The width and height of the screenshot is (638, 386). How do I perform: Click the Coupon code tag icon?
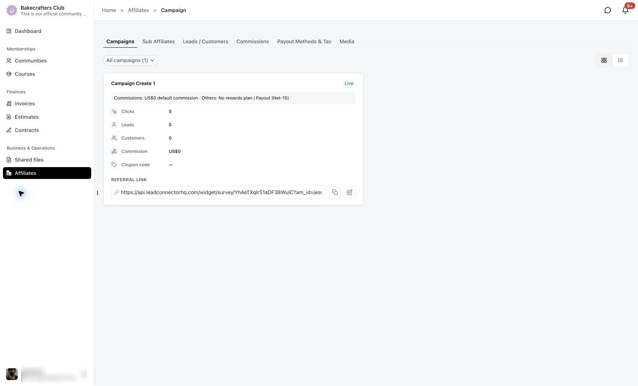[114, 165]
